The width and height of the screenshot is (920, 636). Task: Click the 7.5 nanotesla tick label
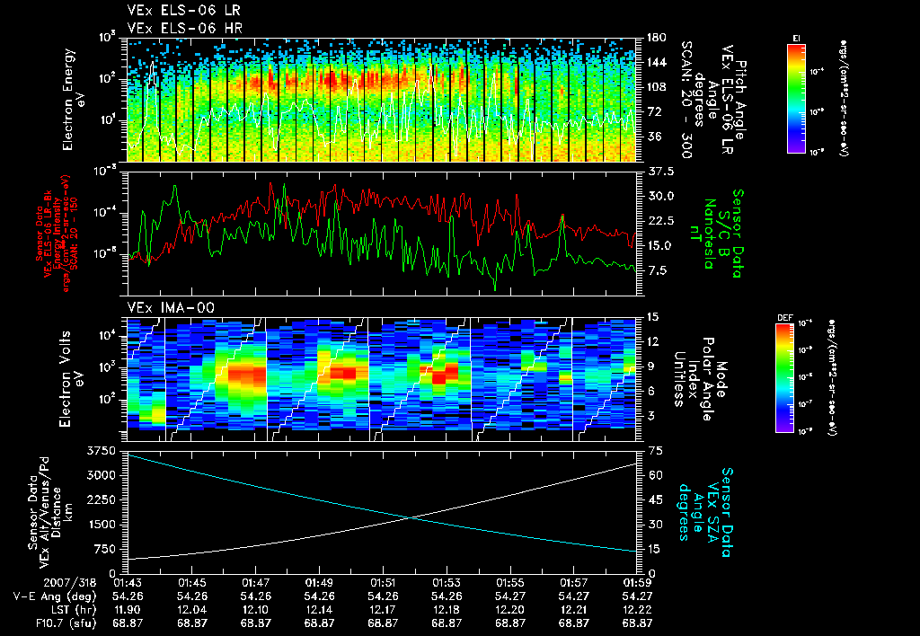point(657,270)
